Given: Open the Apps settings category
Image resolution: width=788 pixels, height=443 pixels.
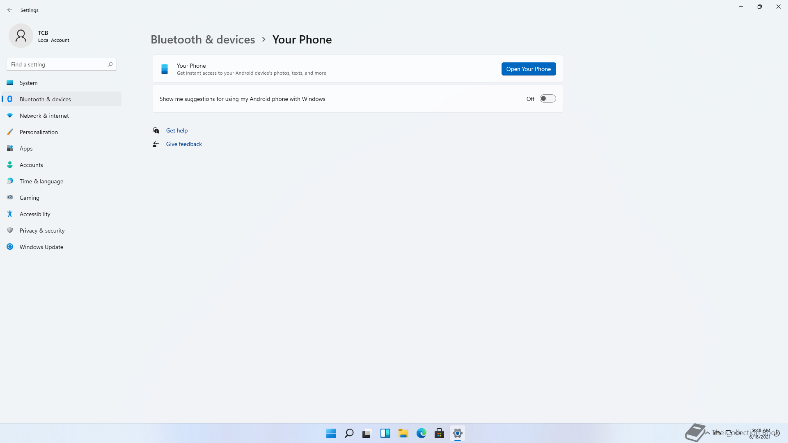Looking at the screenshot, I should tap(62, 148).
